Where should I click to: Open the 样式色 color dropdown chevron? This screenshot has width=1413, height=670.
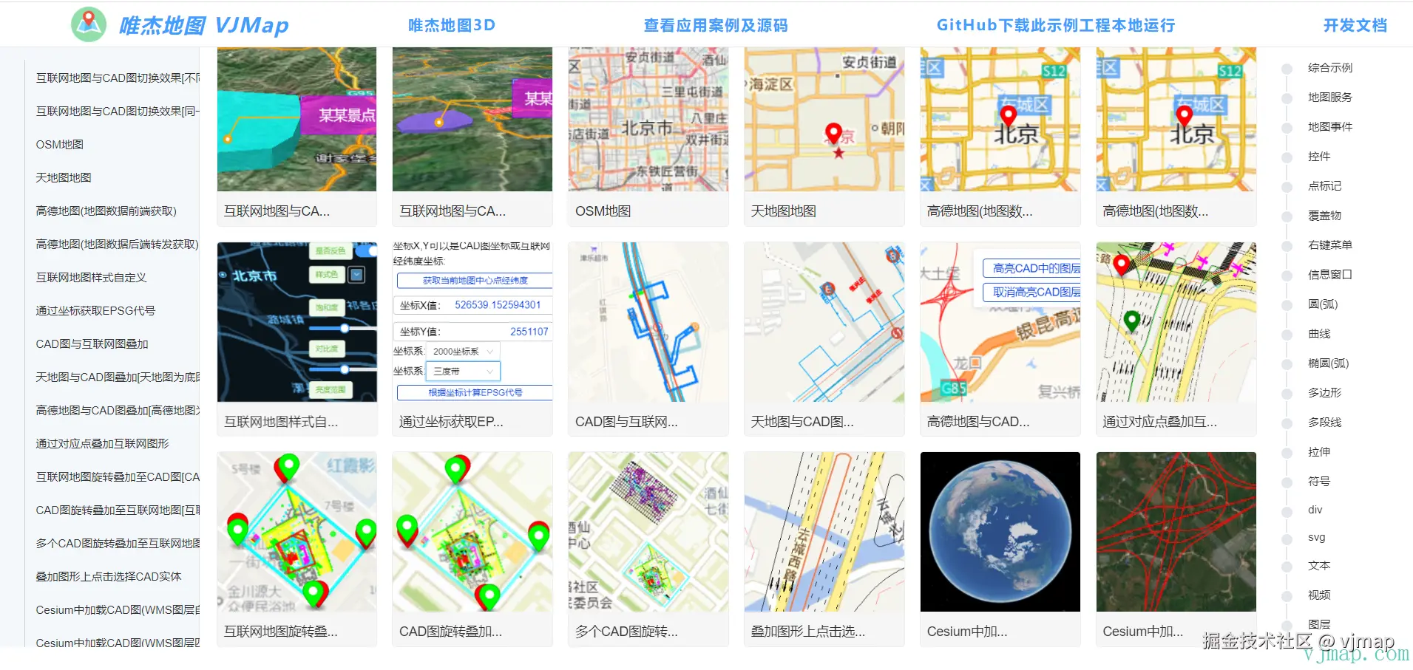click(356, 275)
